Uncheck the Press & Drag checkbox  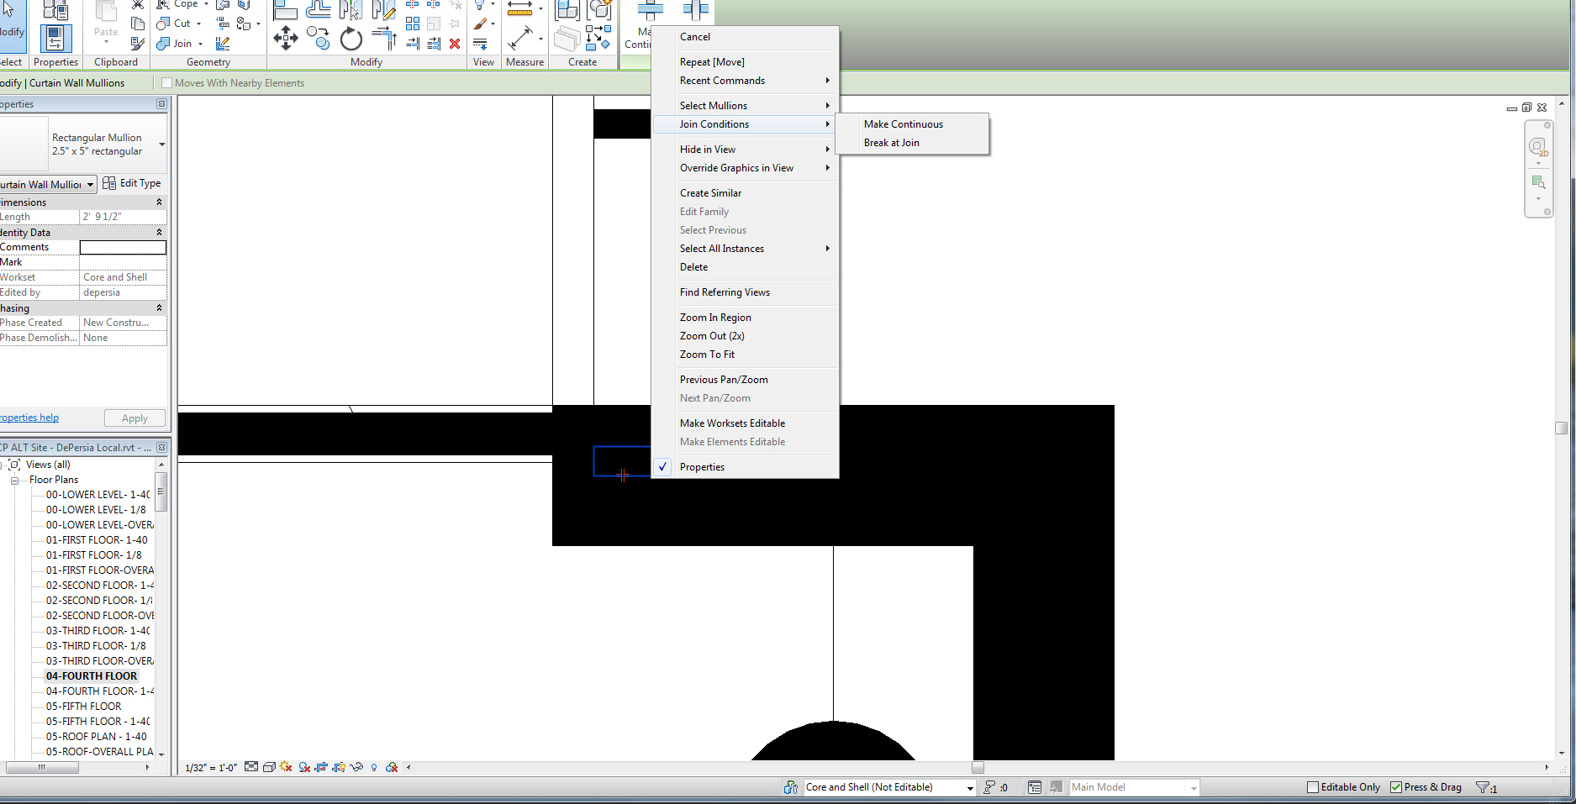tap(1396, 787)
